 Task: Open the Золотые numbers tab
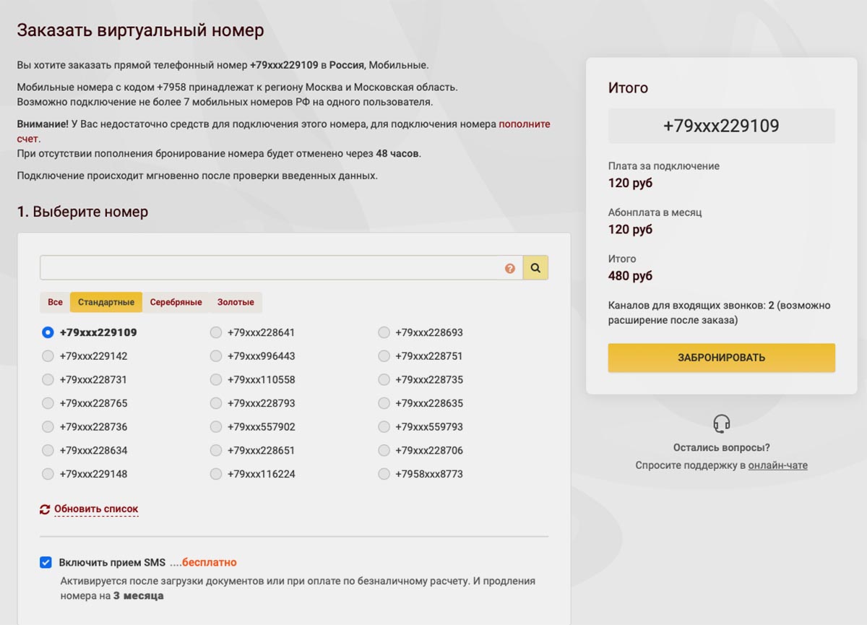236,302
